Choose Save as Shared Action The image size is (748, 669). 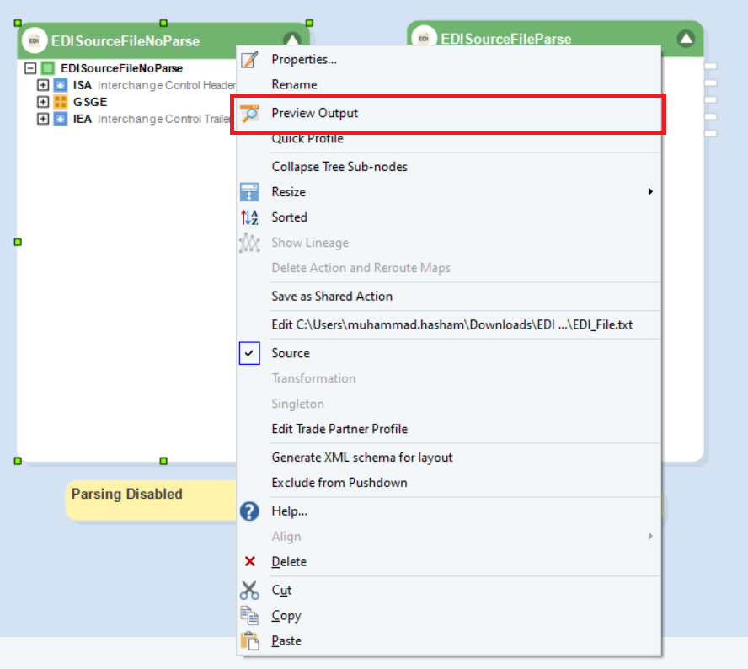(x=332, y=297)
